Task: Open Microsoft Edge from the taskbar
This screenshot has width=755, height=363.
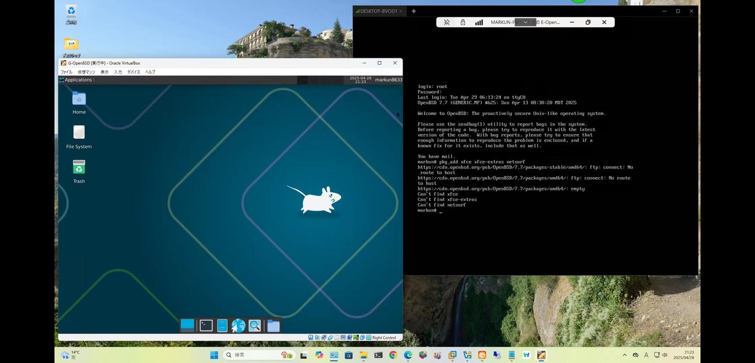Action: click(408, 355)
